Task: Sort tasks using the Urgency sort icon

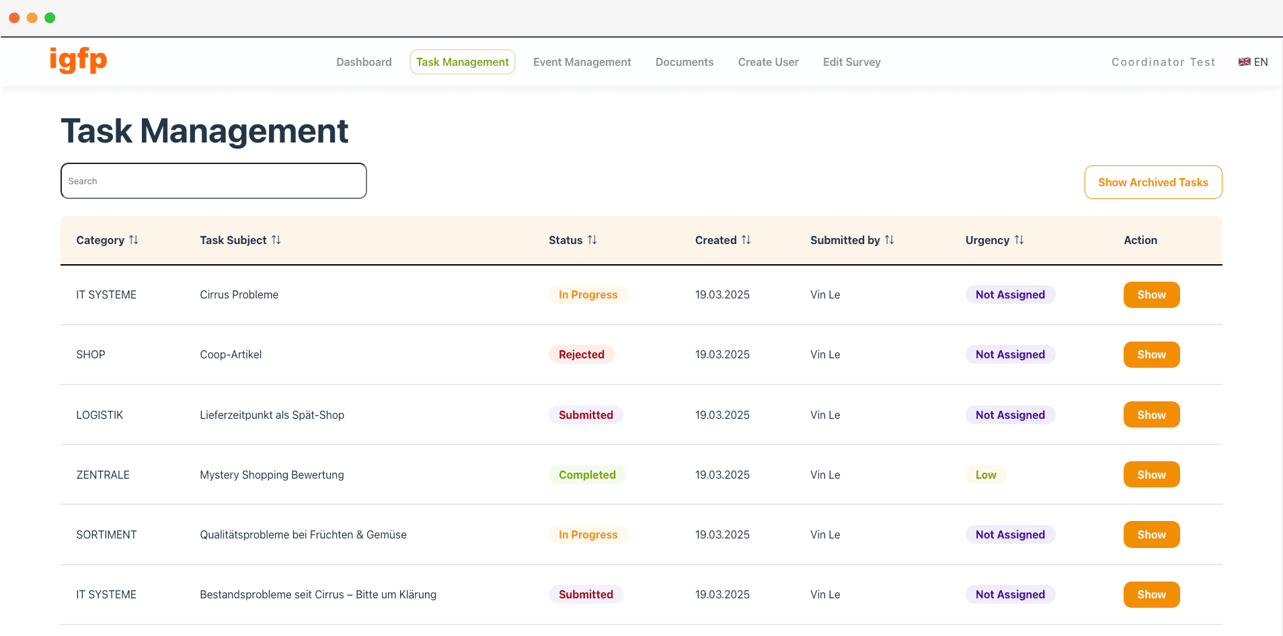Action: coord(1019,240)
